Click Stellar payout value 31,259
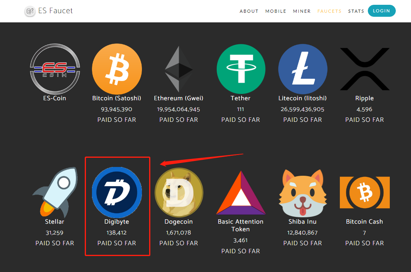 [x=54, y=233]
